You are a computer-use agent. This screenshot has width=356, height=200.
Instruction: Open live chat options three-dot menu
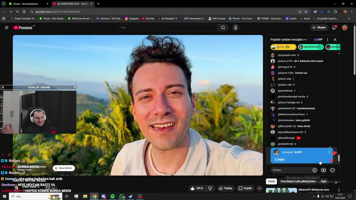pos(328,39)
